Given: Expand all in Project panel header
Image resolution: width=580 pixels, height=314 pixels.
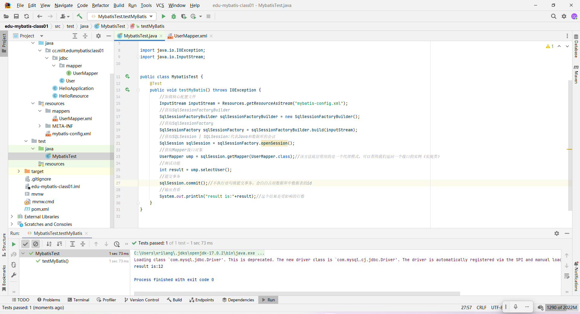Looking at the screenshot, I should (x=75, y=36).
